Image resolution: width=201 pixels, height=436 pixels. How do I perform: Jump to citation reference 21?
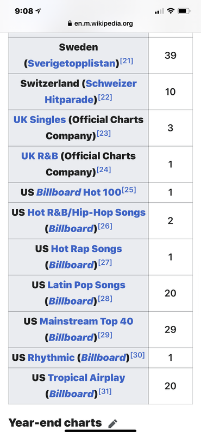(127, 61)
